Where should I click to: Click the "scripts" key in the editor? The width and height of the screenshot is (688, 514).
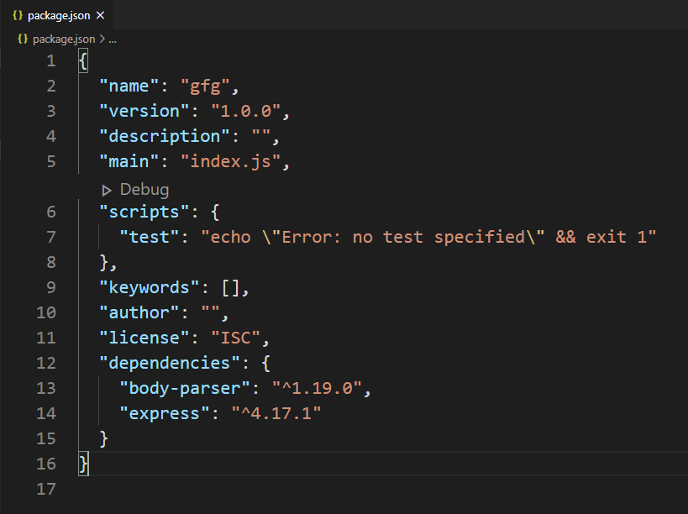coord(139,212)
